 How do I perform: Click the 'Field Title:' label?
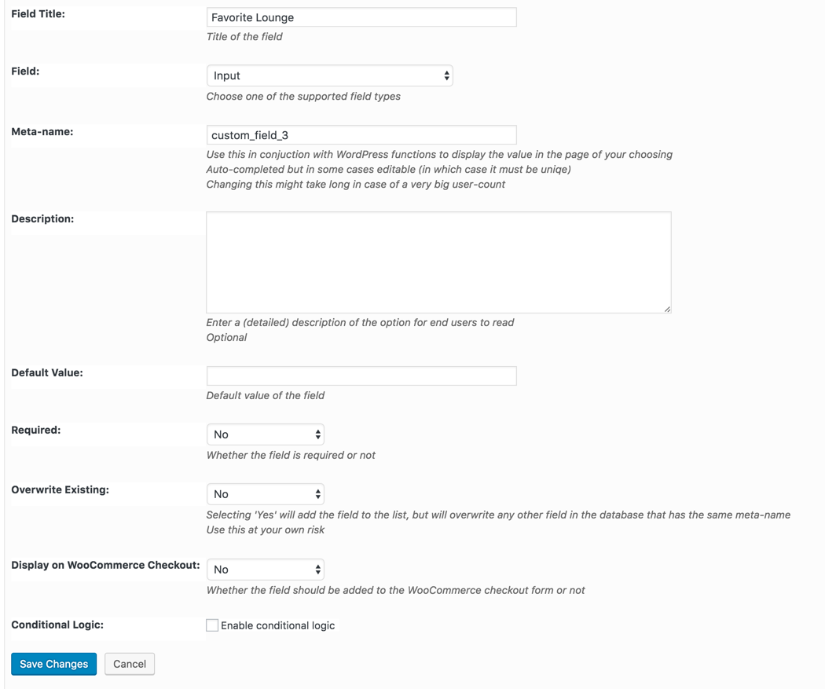point(38,14)
